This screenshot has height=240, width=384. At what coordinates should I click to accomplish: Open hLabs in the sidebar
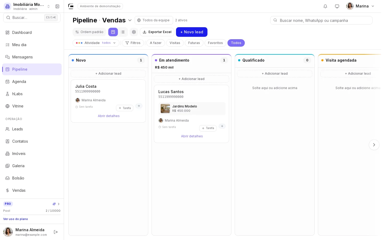[x=32, y=94]
